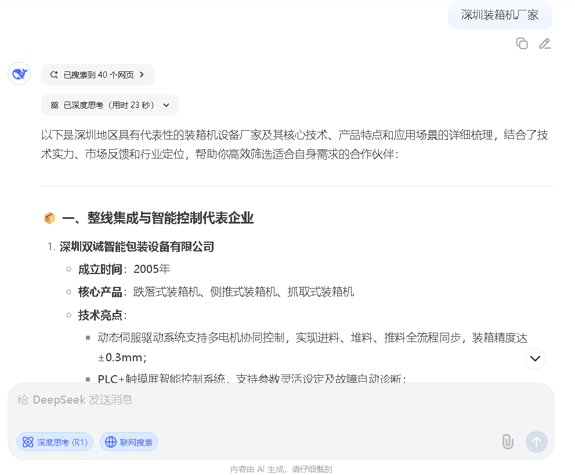Click the heading 一、整线集成与智能控制代表企业
The image size is (575, 475).
158,218
